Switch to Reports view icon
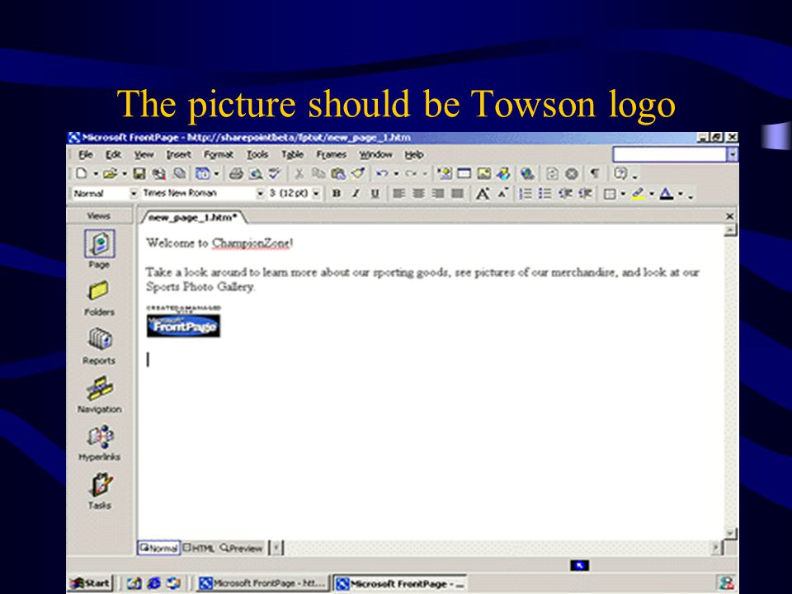 click(x=100, y=339)
